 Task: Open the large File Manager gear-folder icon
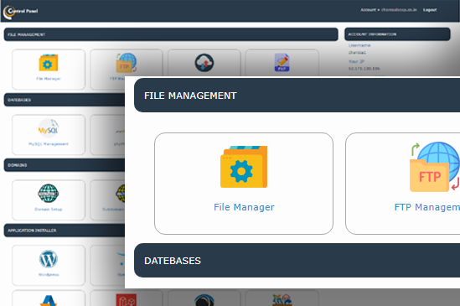(244, 167)
